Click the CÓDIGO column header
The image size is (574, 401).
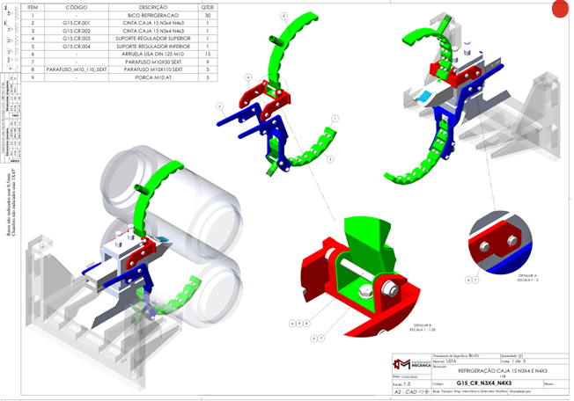tap(77, 6)
